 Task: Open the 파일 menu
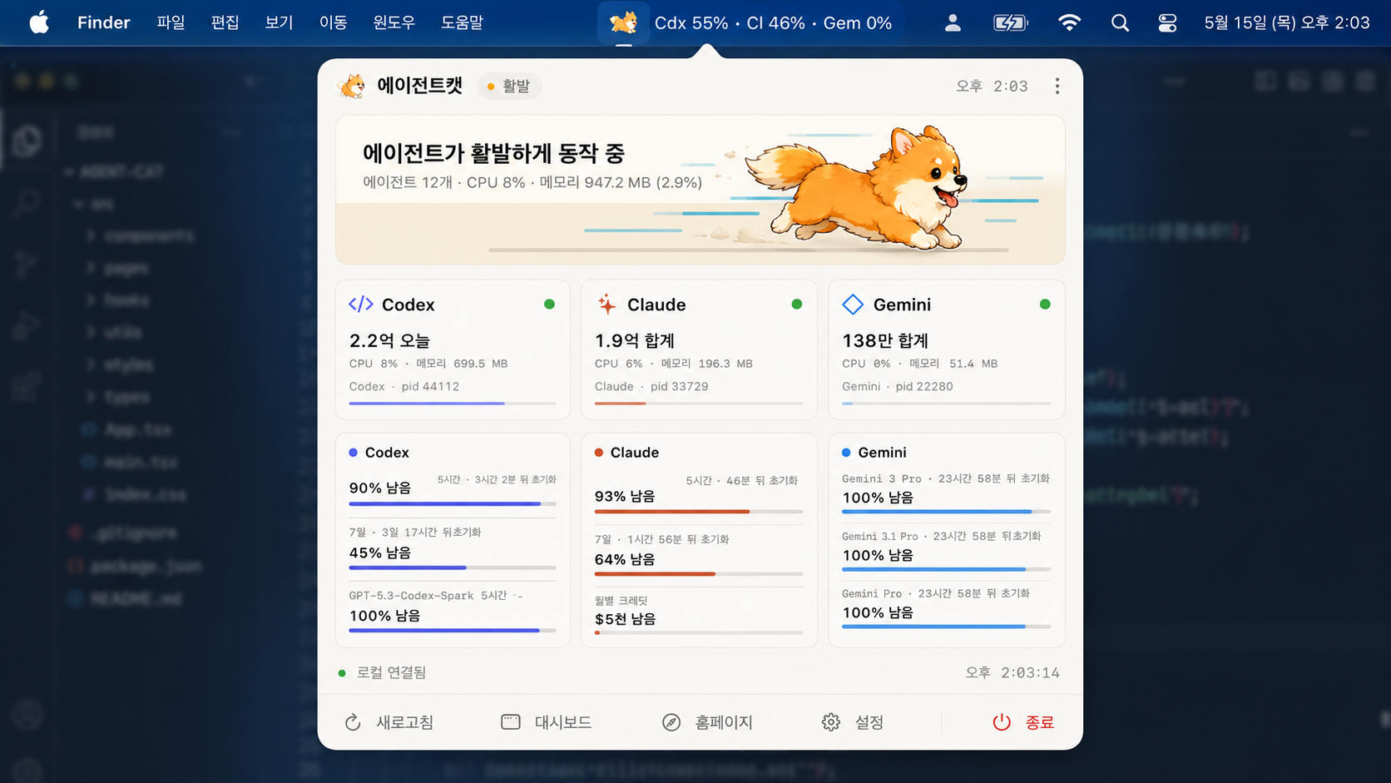(171, 22)
